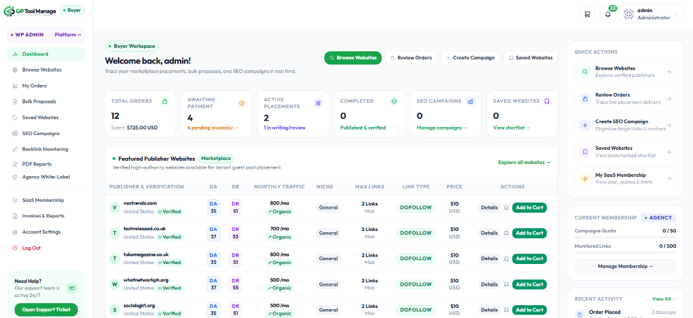This screenshot has width=693, height=318.
Task: Go to Backlink Monitoring in sidebar
Action: [x=46, y=149]
